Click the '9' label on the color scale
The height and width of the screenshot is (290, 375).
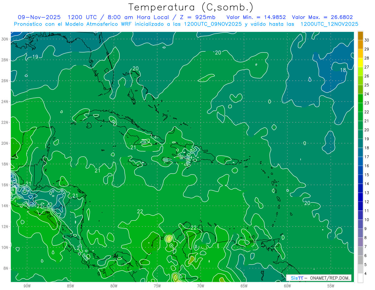click(366, 229)
